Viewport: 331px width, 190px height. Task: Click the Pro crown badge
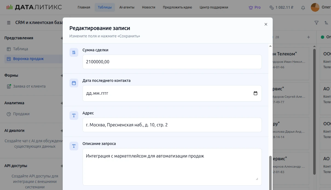click(x=254, y=7)
